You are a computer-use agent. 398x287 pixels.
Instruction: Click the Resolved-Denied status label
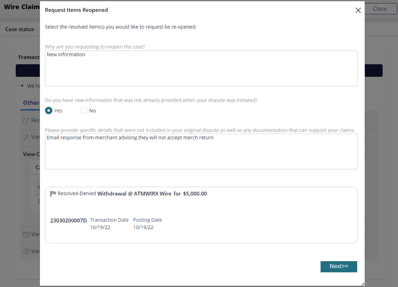[77, 193]
